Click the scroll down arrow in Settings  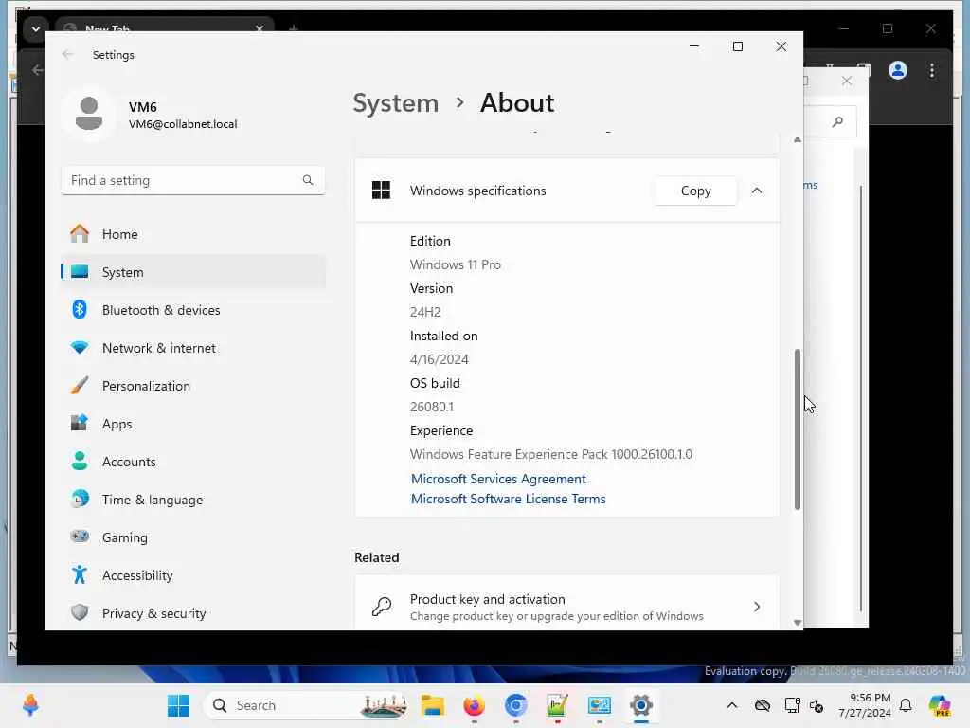(798, 623)
